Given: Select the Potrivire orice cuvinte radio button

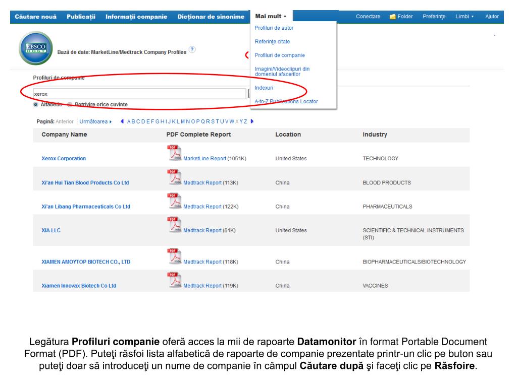Looking at the screenshot, I should pos(70,105).
